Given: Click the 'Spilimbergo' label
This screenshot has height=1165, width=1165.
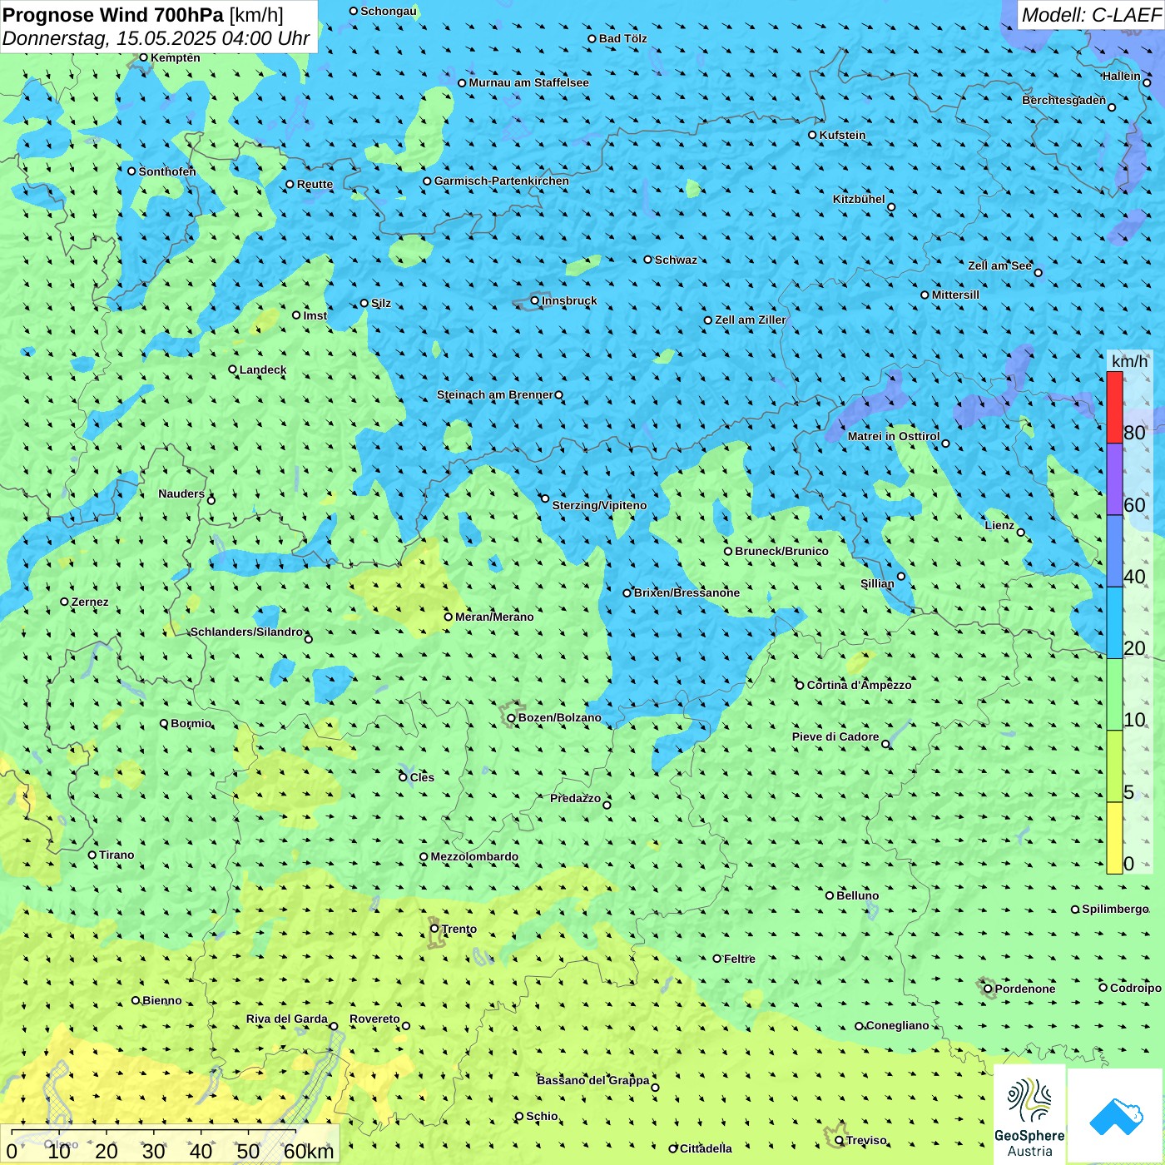Looking at the screenshot, I should point(1115,909).
